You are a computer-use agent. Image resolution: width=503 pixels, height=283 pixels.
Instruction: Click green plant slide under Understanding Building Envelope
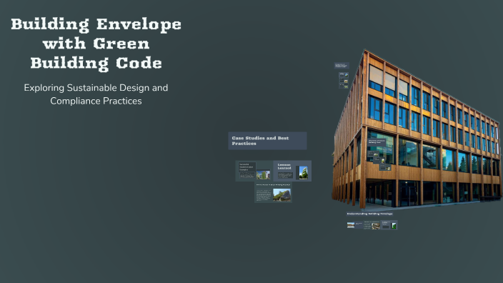click(389, 225)
